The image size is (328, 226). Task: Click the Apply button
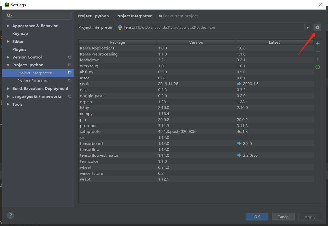[x=310, y=217]
